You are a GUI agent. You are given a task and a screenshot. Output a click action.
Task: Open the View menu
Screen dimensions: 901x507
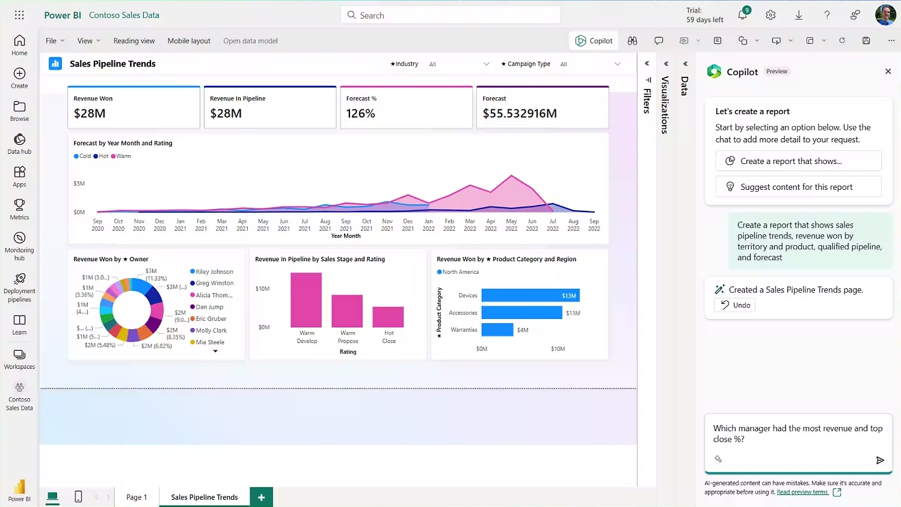88,41
